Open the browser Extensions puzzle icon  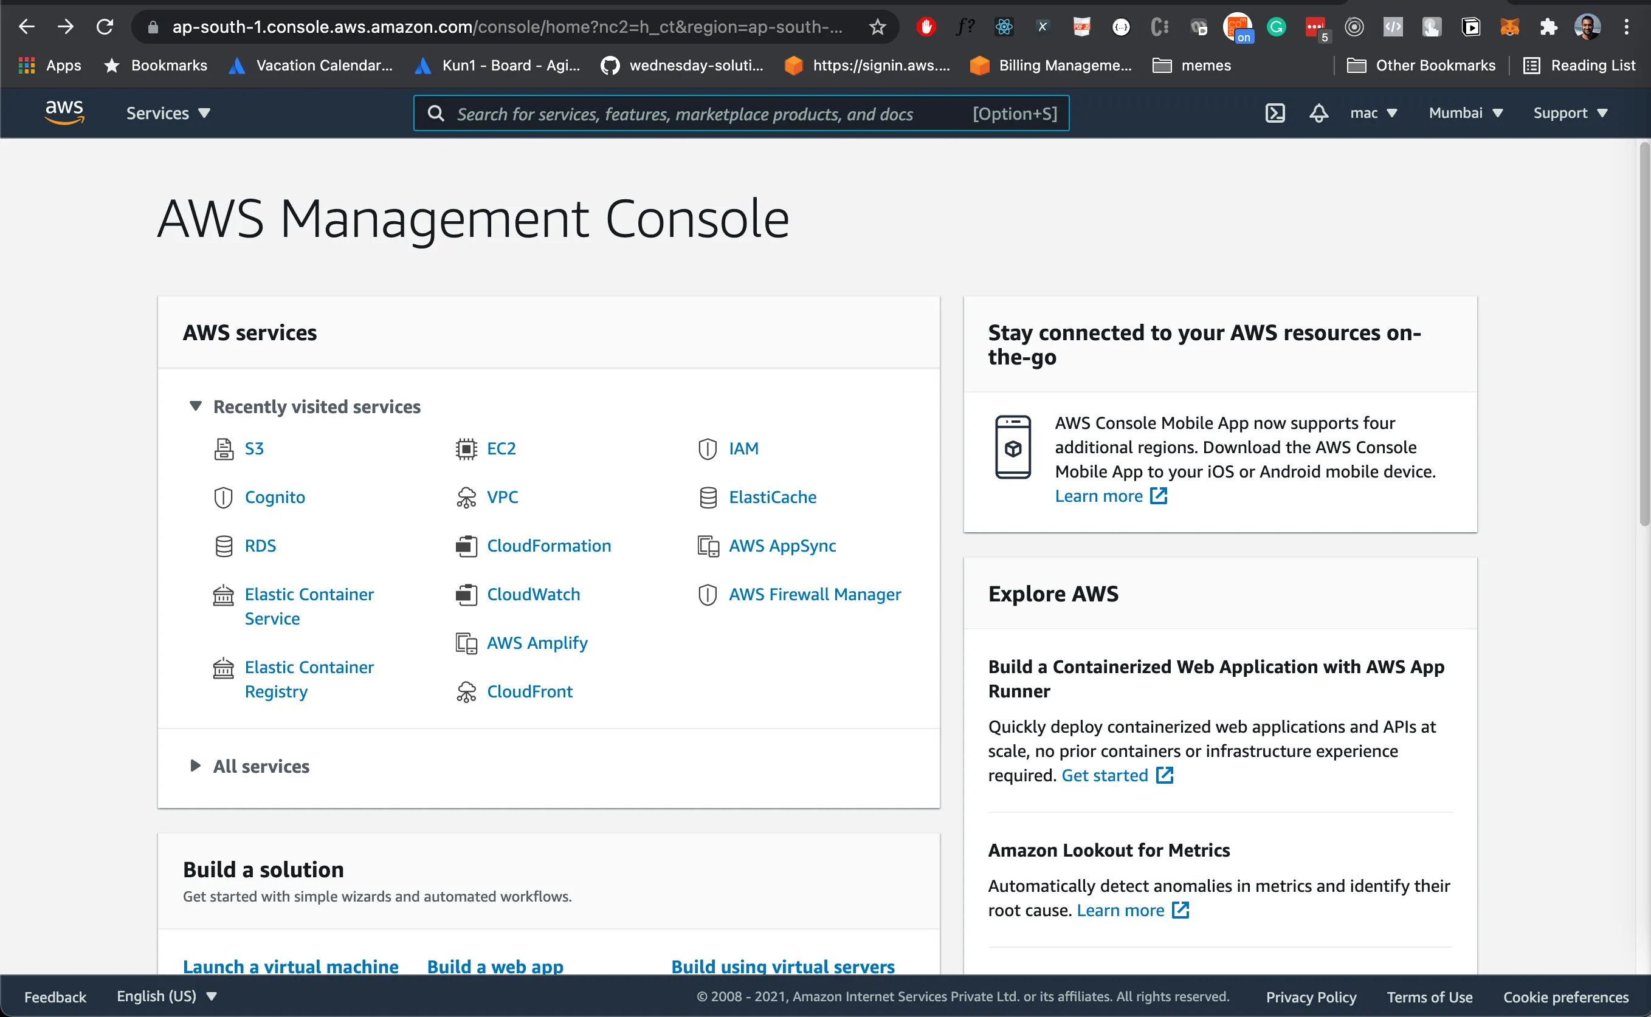pyautogui.click(x=1548, y=27)
